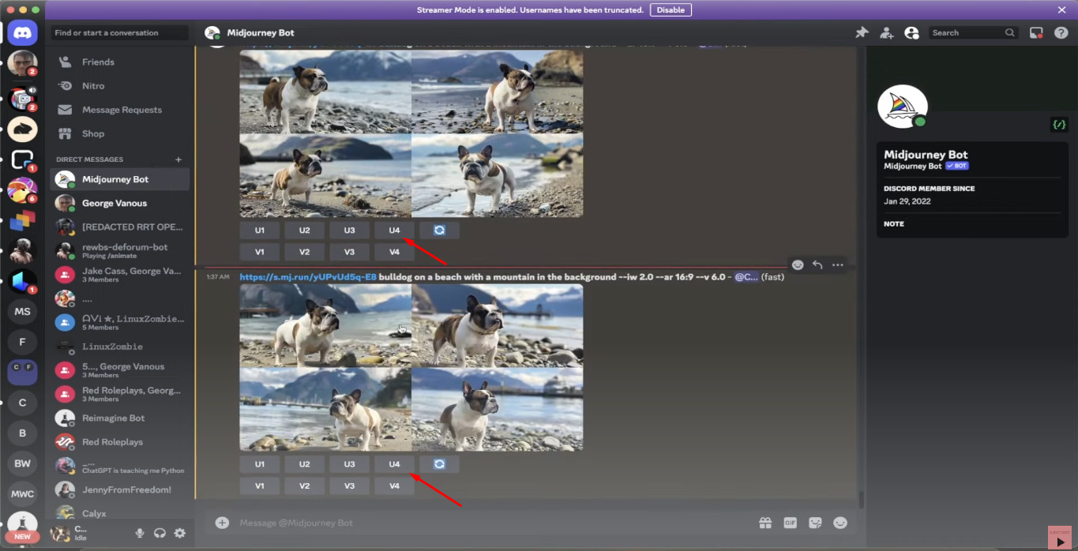The width and height of the screenshot is (1078, 551).
Task: Open the inbox icon
Action: [x=1036, y=32]
